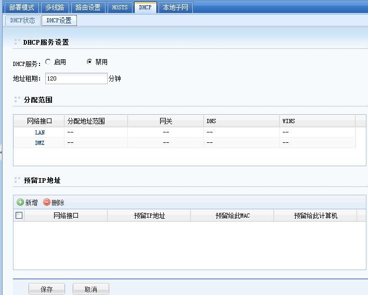This screenshot has width=368, height=295.
Task: Click the green 新增 add icon
Action: [20, 203]
